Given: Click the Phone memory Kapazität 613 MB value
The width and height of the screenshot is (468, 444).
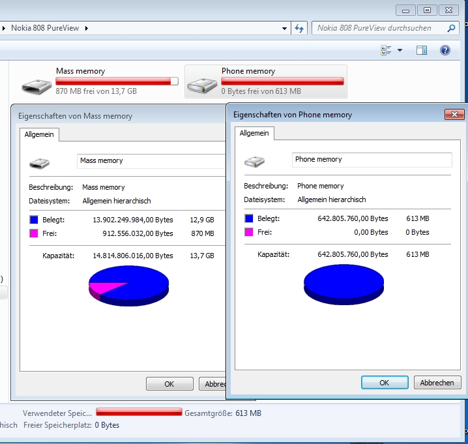Looking at the screenshot, I should (418, 254).
